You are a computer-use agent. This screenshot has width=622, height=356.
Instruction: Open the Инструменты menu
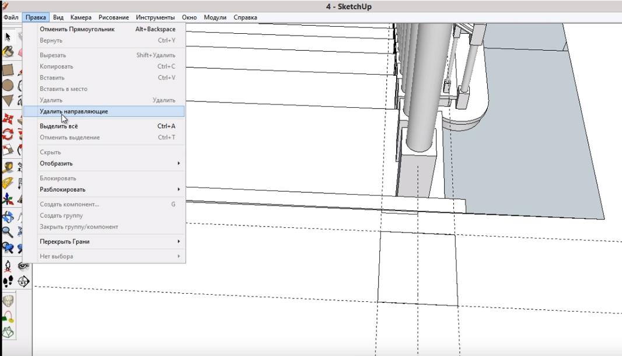(155, 17)
